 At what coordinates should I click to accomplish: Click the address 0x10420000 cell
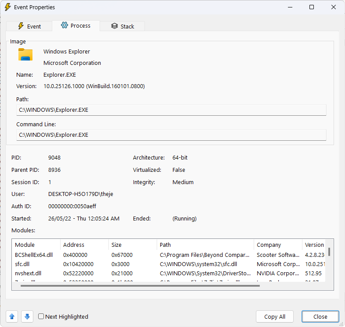pos(78,264)
